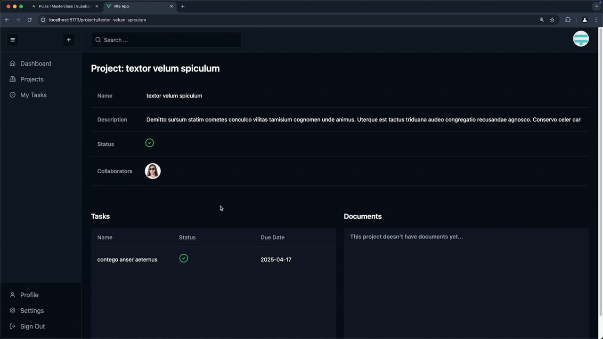Open Projects from the sidebar

click(32, 79)
